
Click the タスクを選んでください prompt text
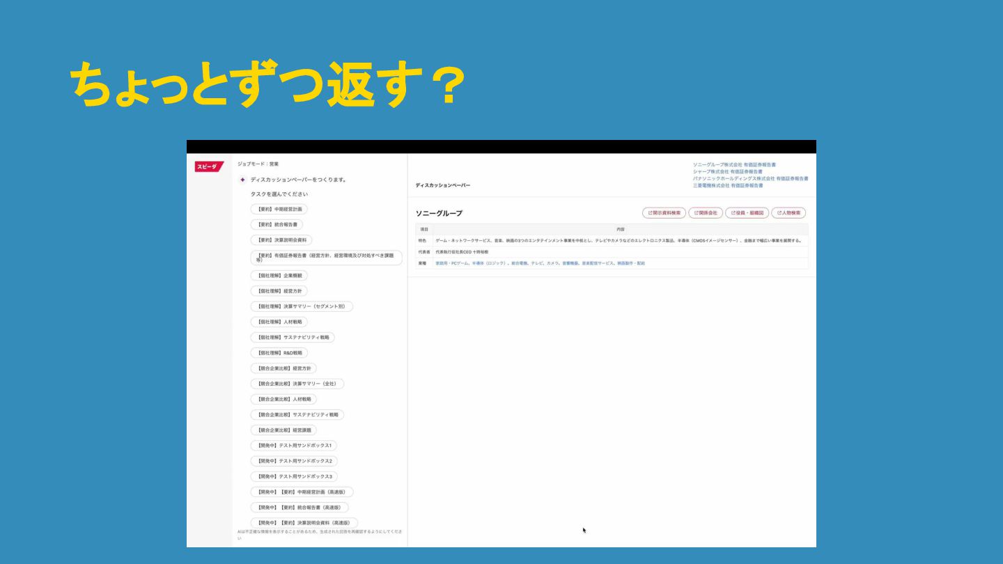point(279,194)
